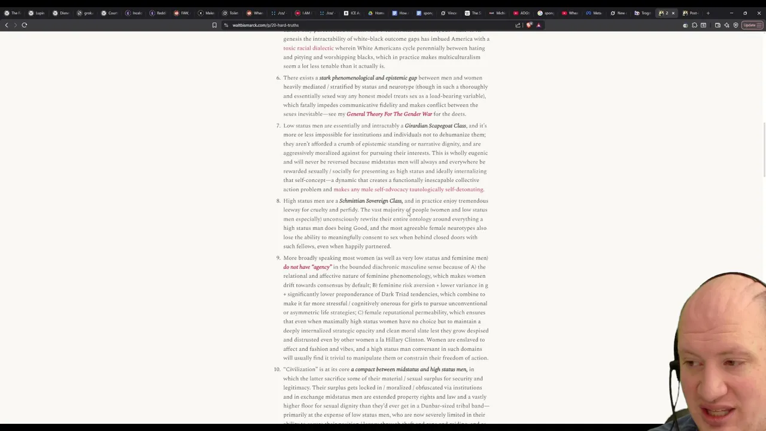This screenshot has height=431, width=766.
Task: Switch to the 'groka' tab
Action: 86,13
